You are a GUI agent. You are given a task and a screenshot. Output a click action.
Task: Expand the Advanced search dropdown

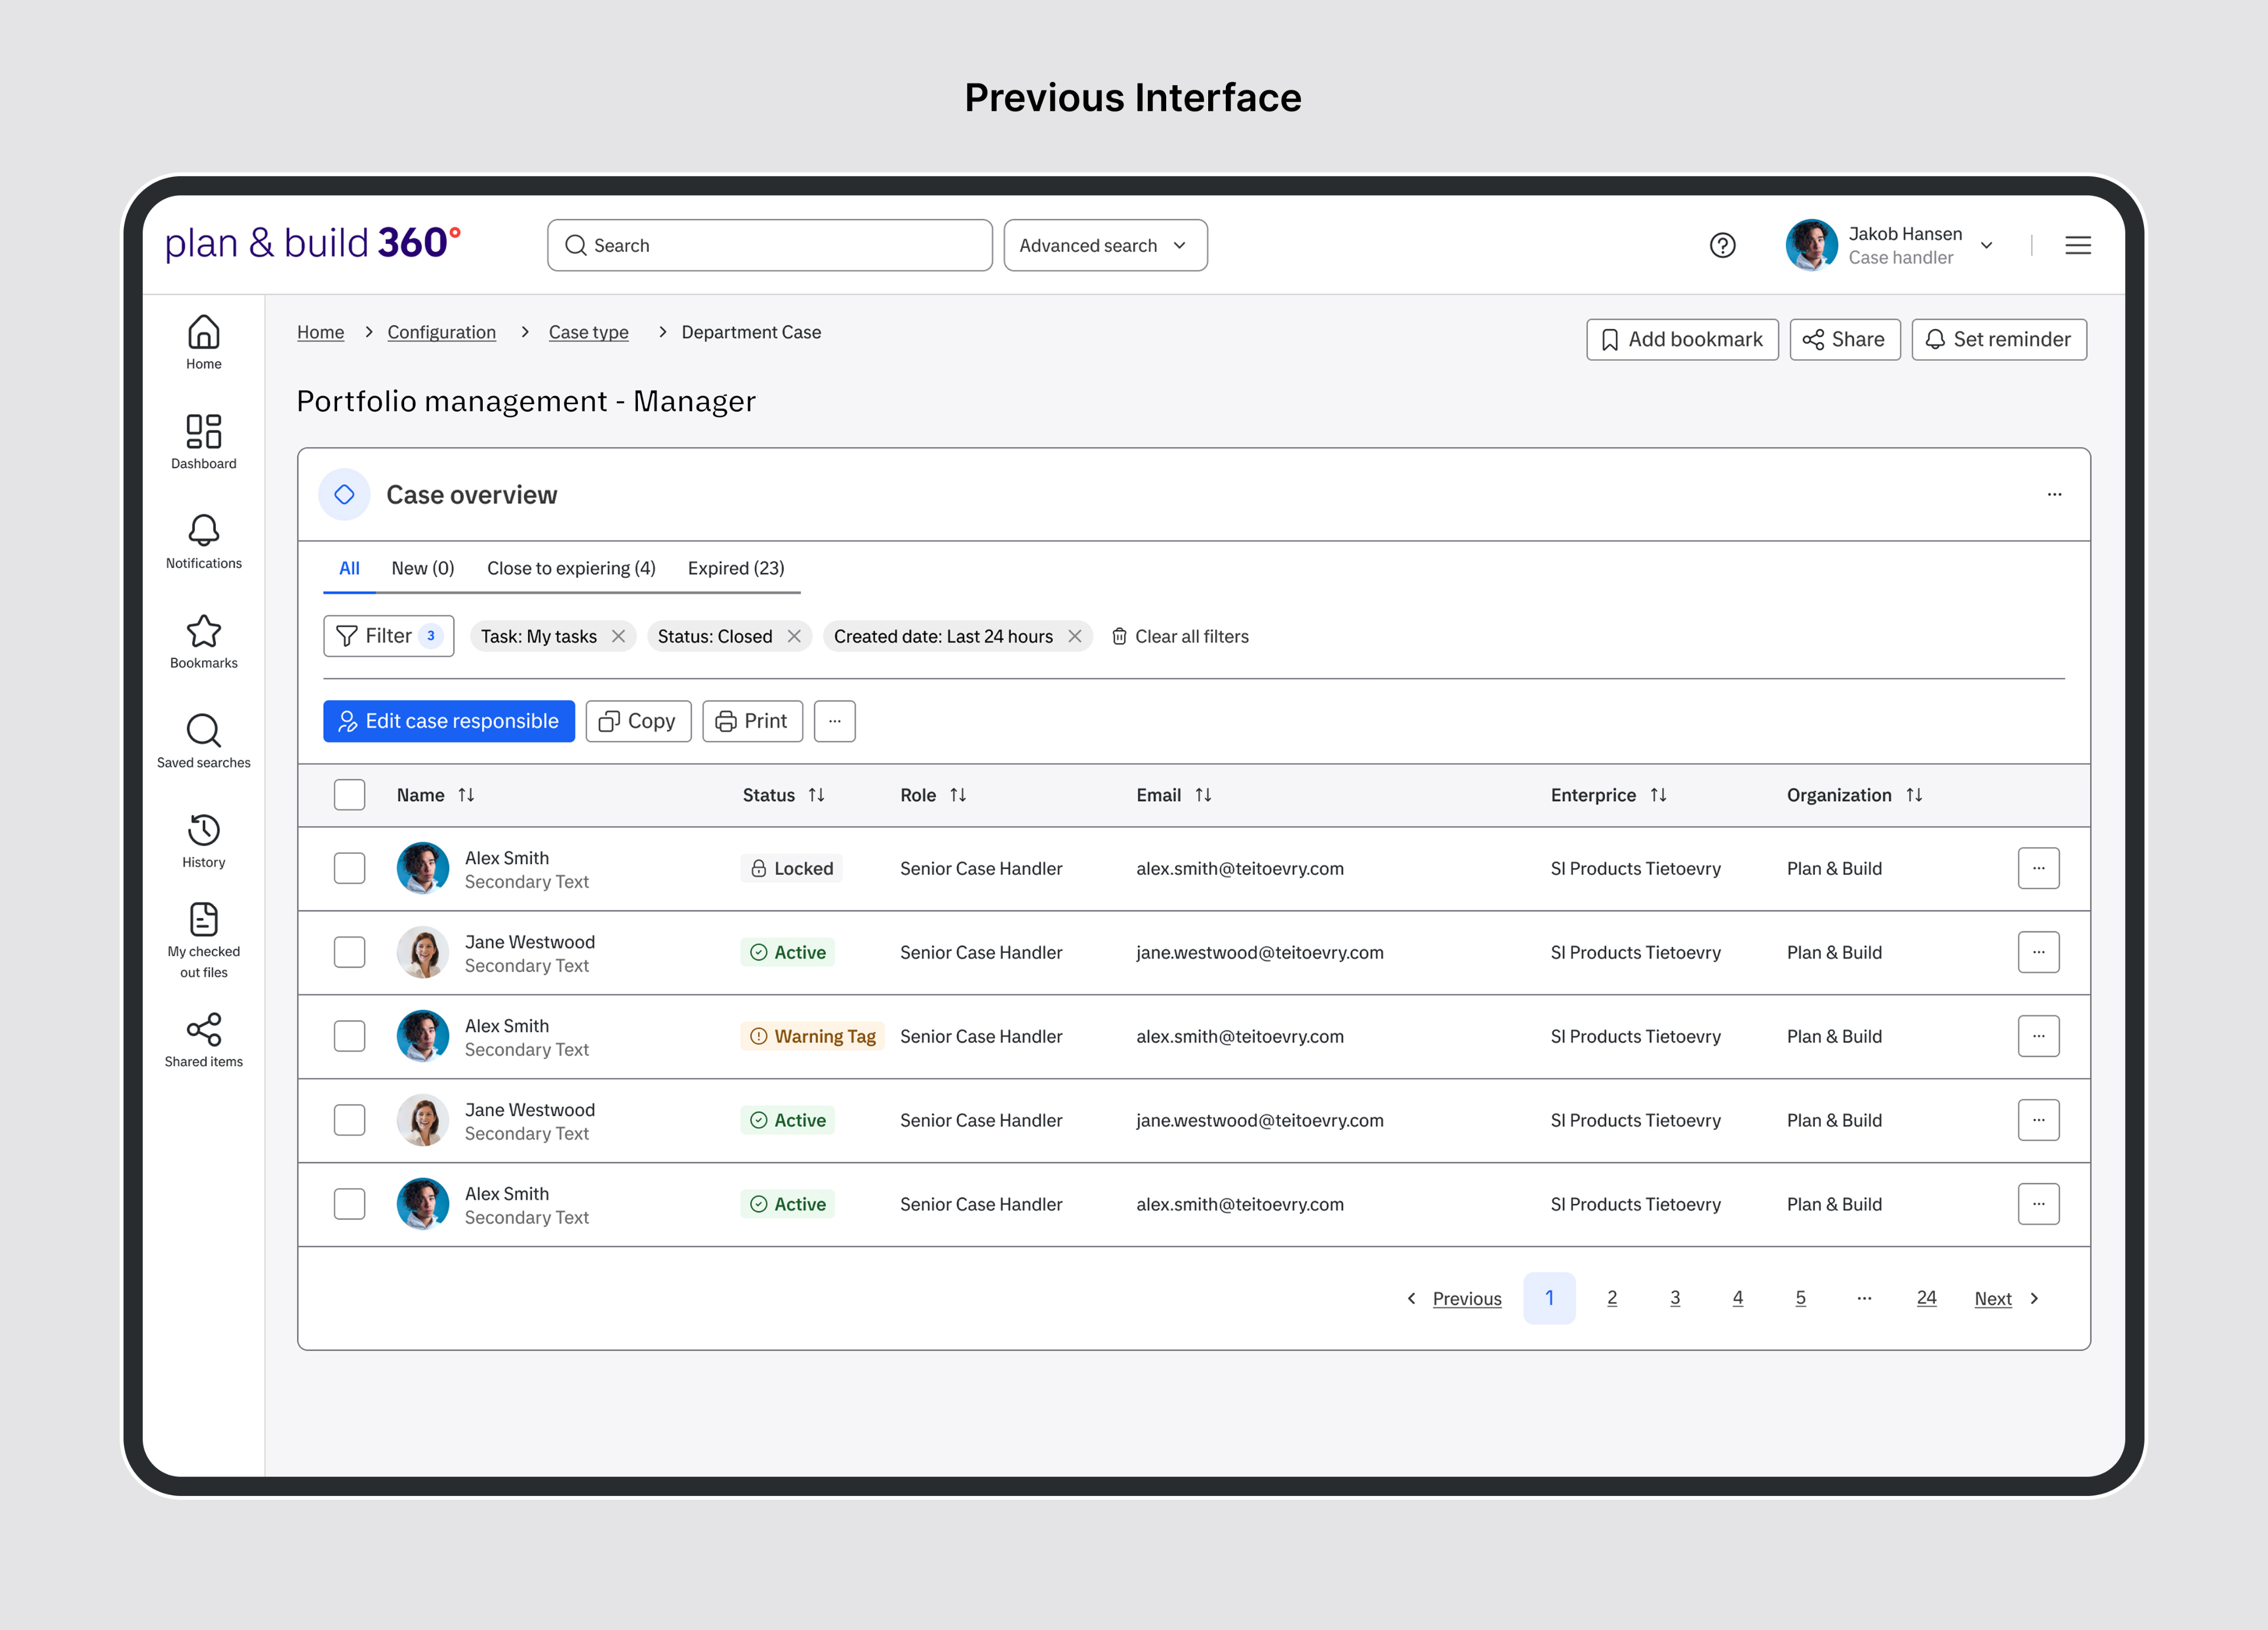coord(1105,245)
